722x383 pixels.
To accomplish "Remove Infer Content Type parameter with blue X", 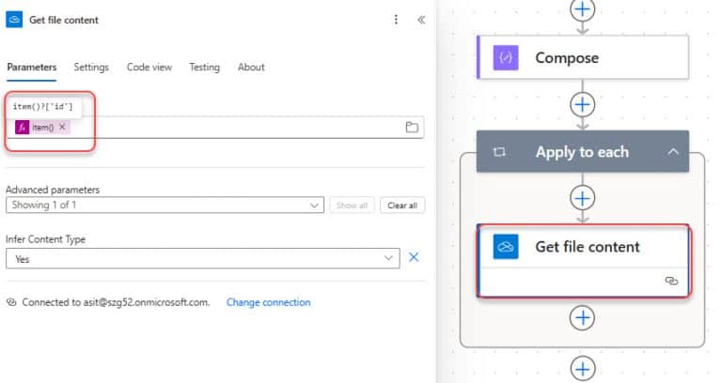I will [x=414, y=257].
